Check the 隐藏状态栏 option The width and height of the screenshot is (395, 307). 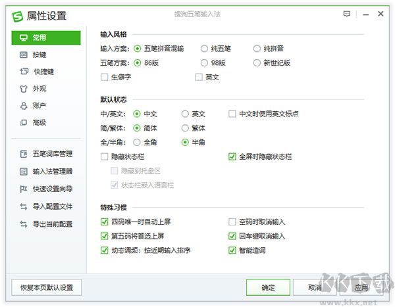[104, 156]
